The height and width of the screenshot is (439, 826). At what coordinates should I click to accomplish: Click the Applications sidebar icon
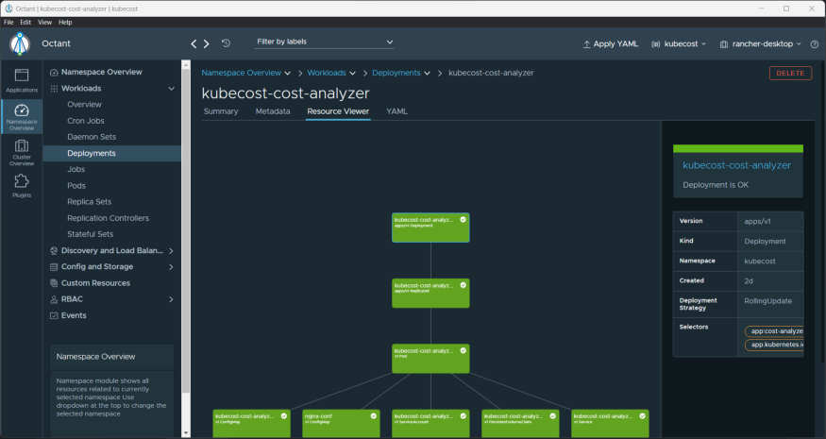click(22, 79)
